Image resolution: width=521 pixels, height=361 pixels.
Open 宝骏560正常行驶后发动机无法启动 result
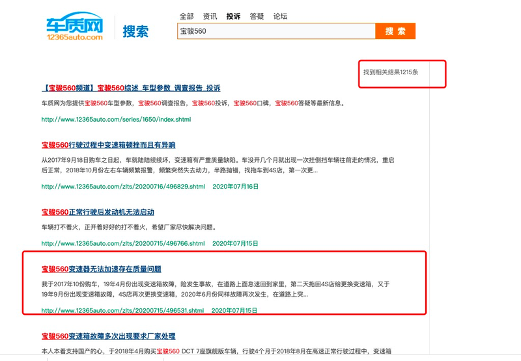[98, 212]
